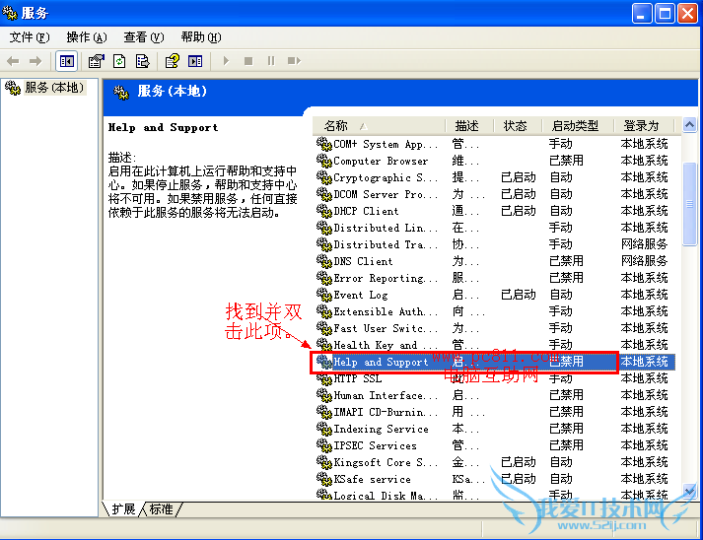
Task: Click the Stop Service square icon
Action: [248, 60]
